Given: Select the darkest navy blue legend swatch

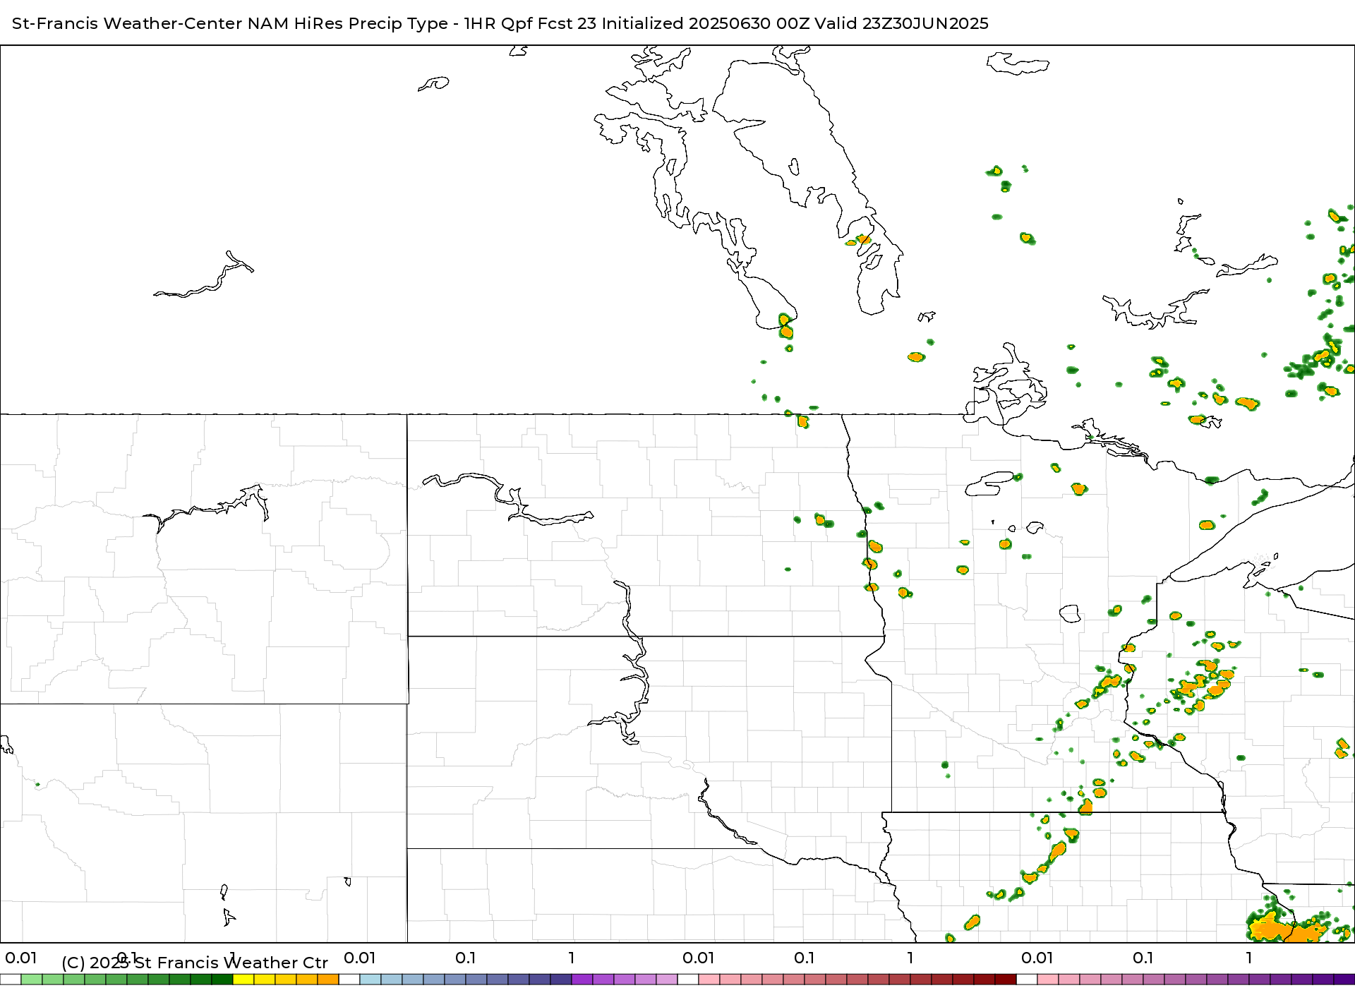Looking at the screenshot, I should (x=561, y=980).
